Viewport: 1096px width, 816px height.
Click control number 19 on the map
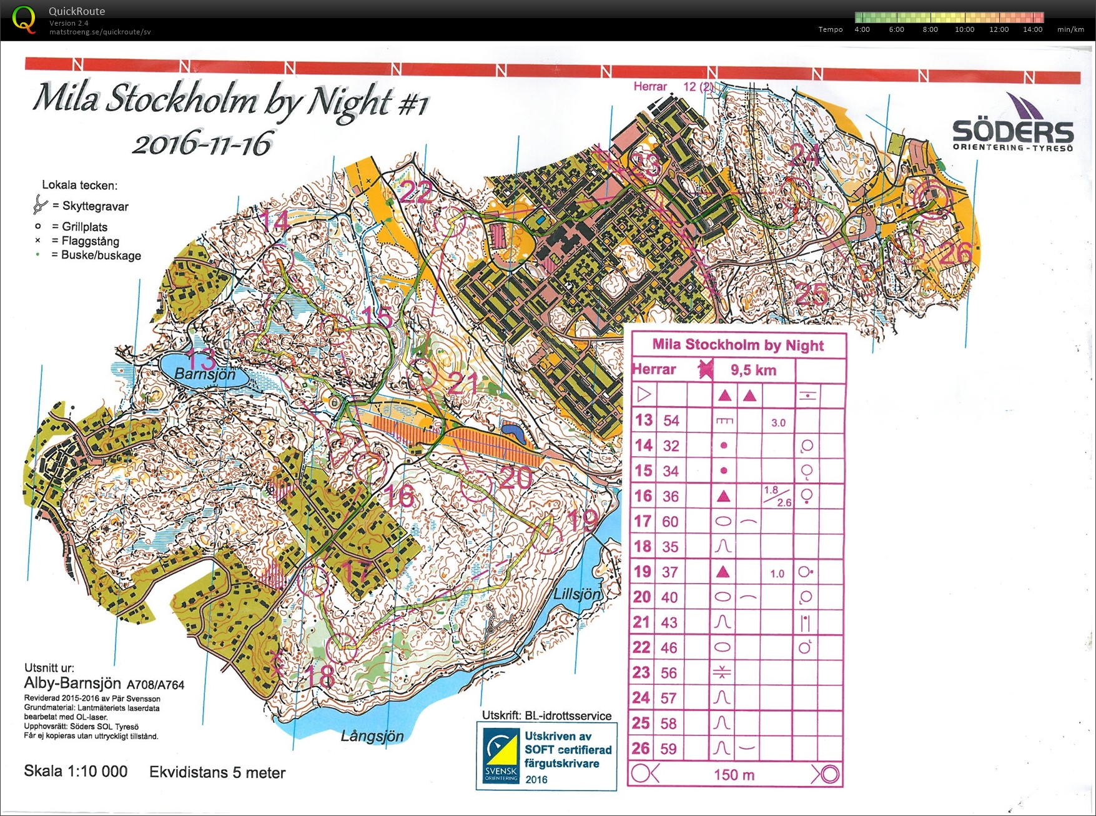583,520
